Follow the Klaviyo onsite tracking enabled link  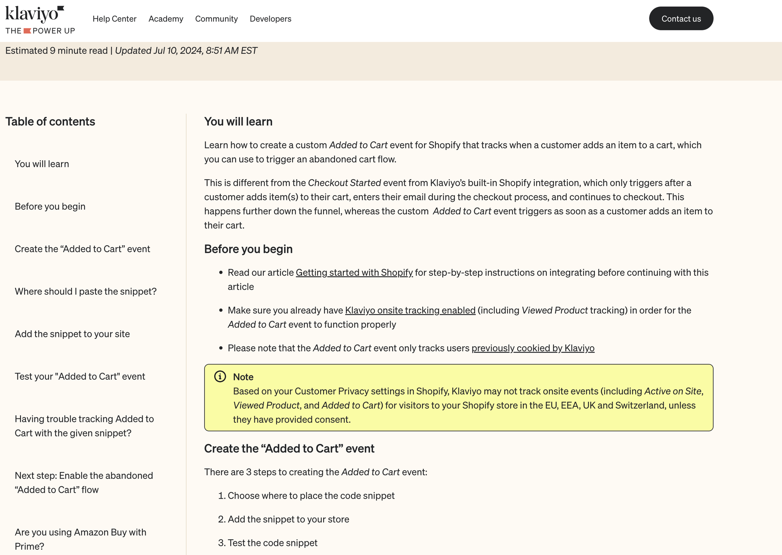coord(410,310)
